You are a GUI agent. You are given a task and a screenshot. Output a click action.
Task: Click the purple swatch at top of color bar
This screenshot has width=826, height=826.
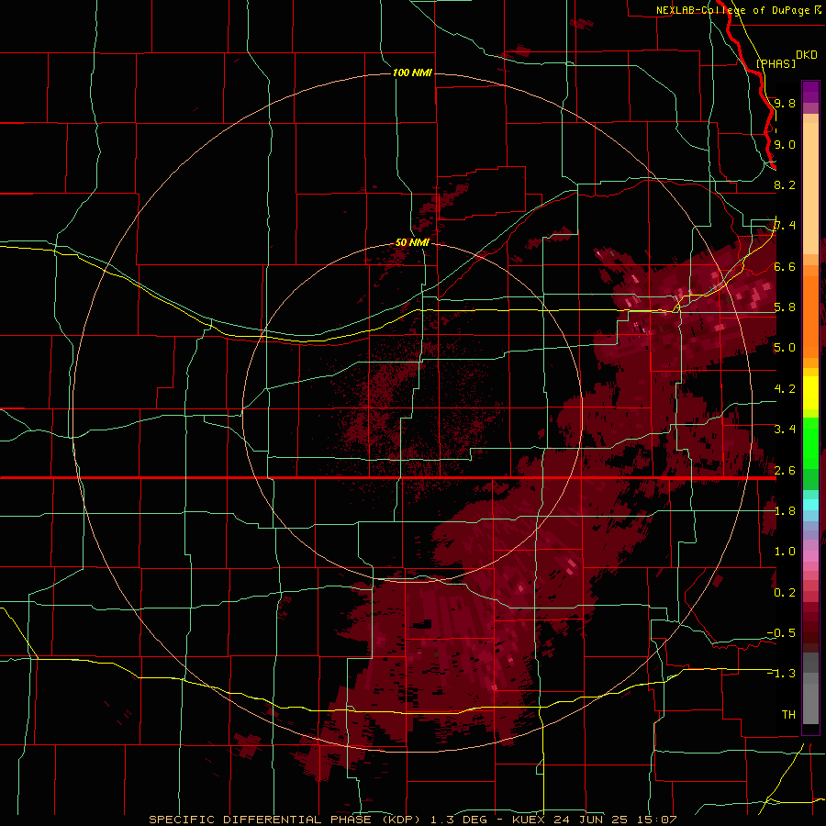(x=810, y=92)
